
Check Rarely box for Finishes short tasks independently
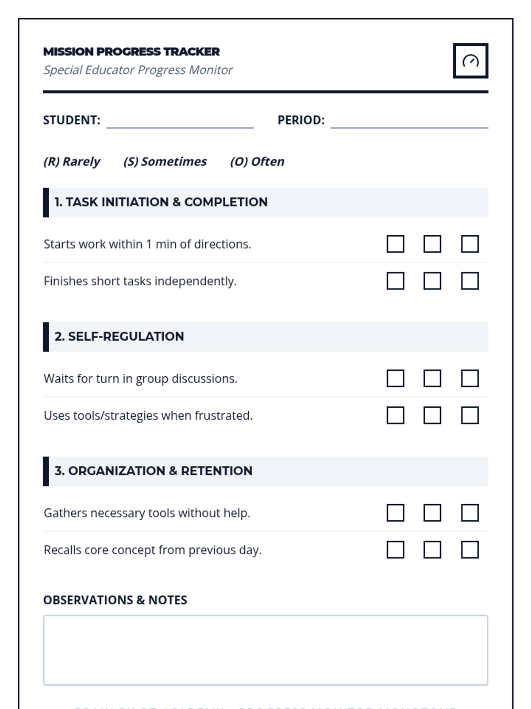pyautogui.click(x=395, y=281)
